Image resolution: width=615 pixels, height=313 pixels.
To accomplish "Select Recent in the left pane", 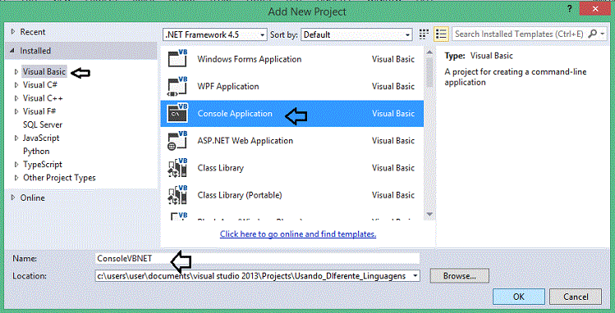I will [33, 32].
